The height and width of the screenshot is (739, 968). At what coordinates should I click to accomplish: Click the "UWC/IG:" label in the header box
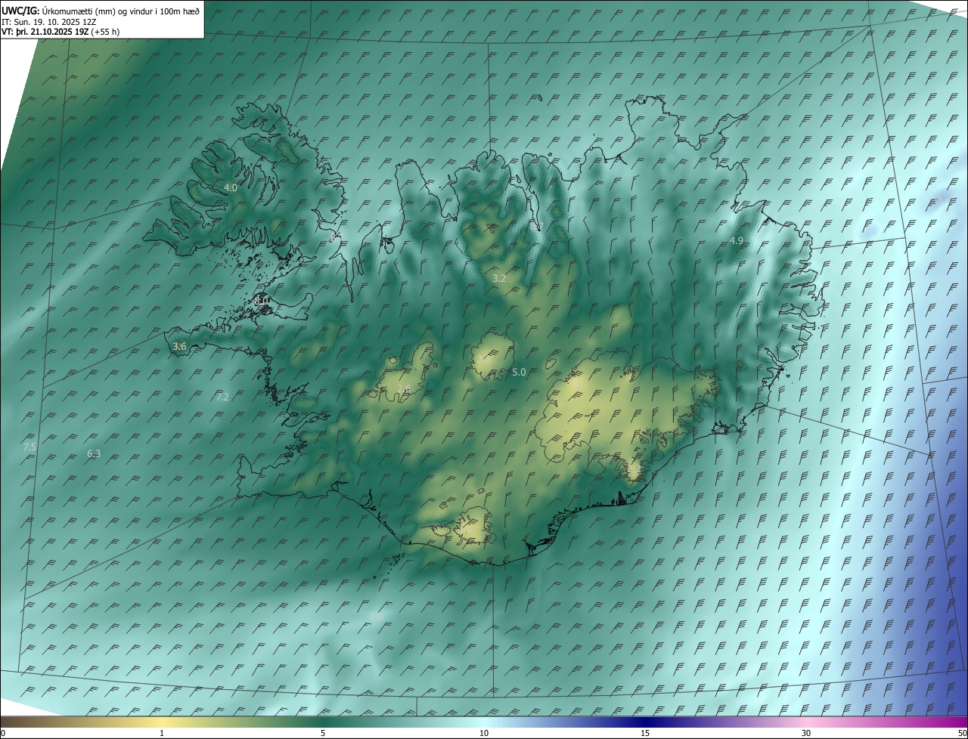pyautogui.click(x=21, y=10)
